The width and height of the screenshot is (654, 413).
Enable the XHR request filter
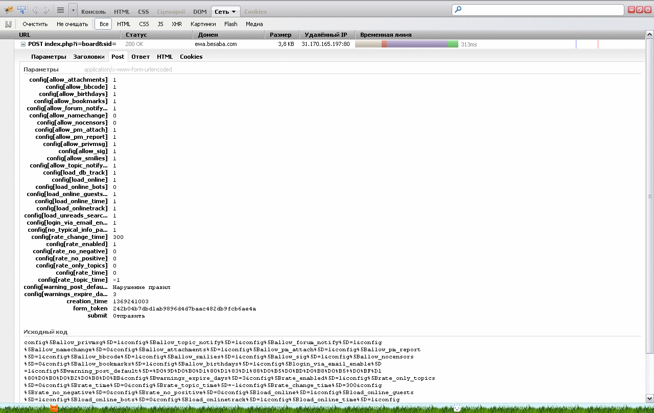tap(177, 24)
